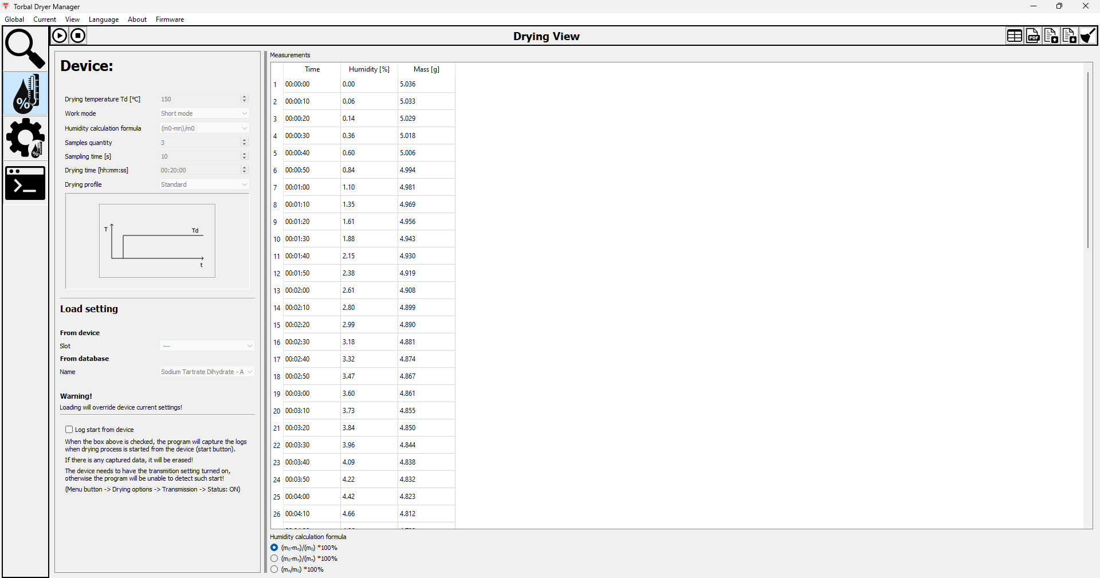
Task: Click the document download arrow icon
Action: 1070,36
